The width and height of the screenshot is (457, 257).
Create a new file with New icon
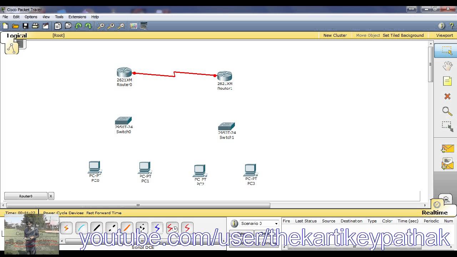(5, 26)
